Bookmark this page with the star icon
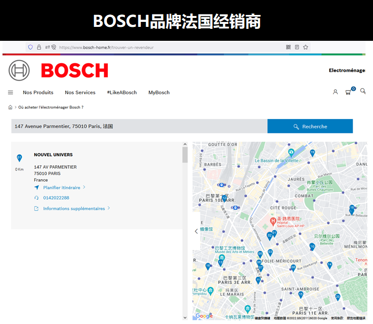Image resolution: width=373 pixels, height=324 pixels. tap(305, 47)
